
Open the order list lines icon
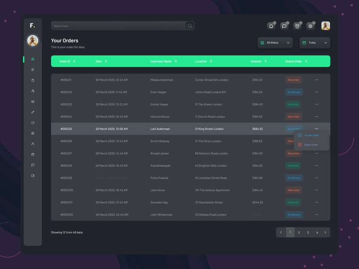pyautogui.click(x=33, y=69)
